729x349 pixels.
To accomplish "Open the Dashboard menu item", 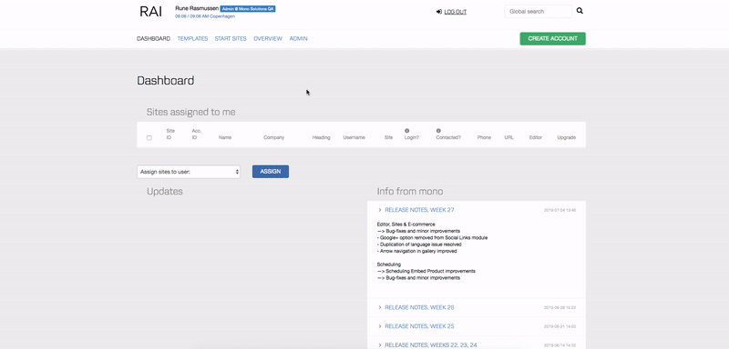I will pos(153,38).
